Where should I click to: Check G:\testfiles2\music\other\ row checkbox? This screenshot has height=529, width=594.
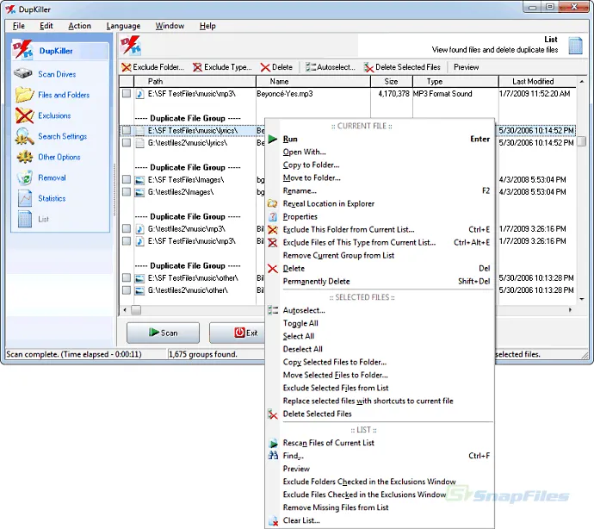pyautogui.click(x=127, y=290)
